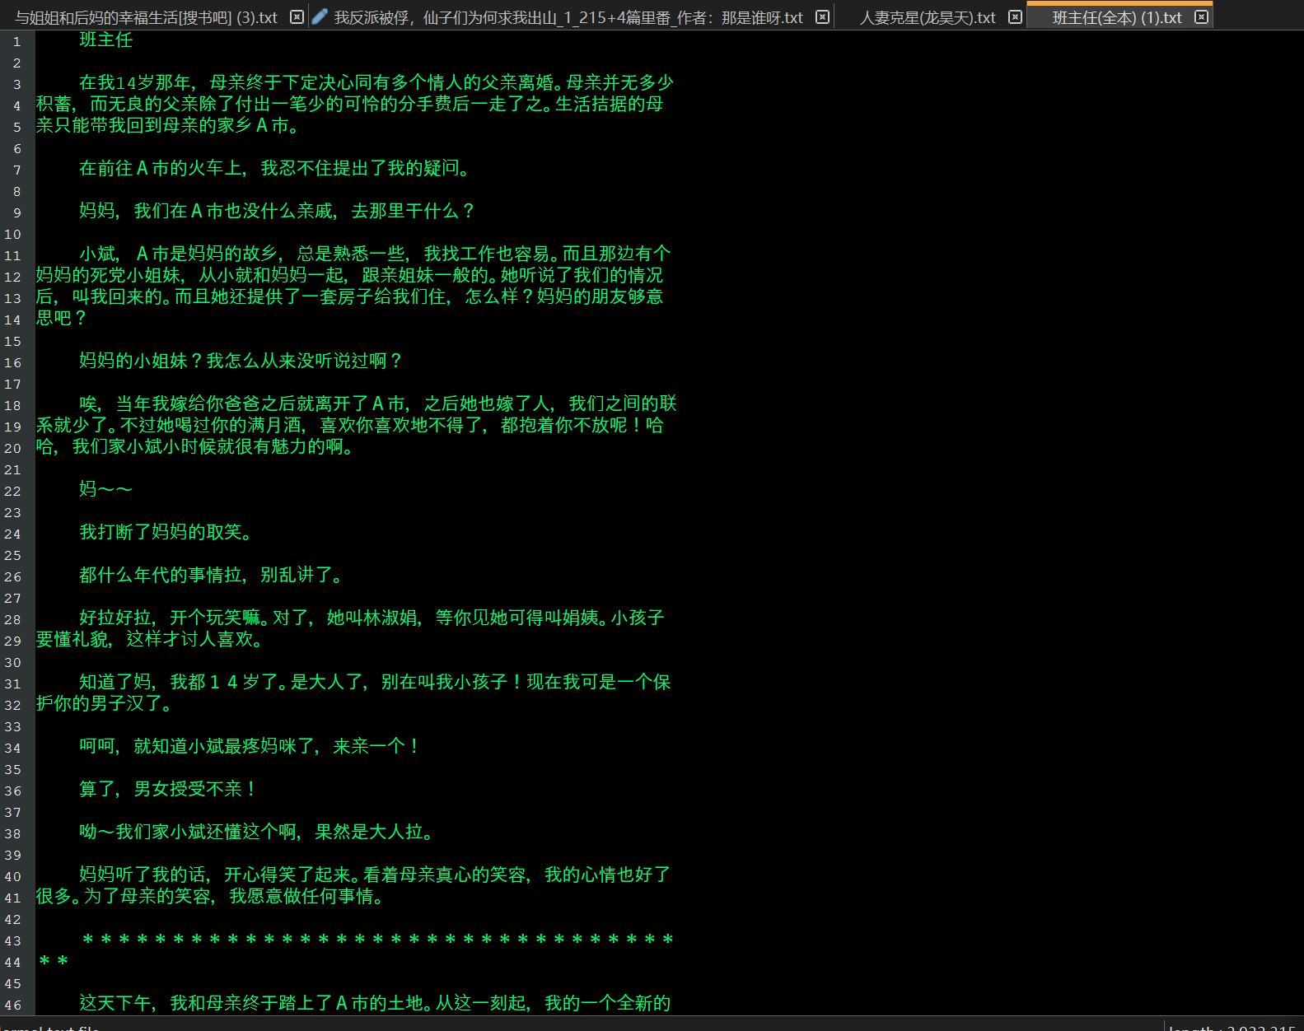Viewport: 1304px width, 1031px height.
Task: Click line number 43 in the gutter
Action: [12, 940]
